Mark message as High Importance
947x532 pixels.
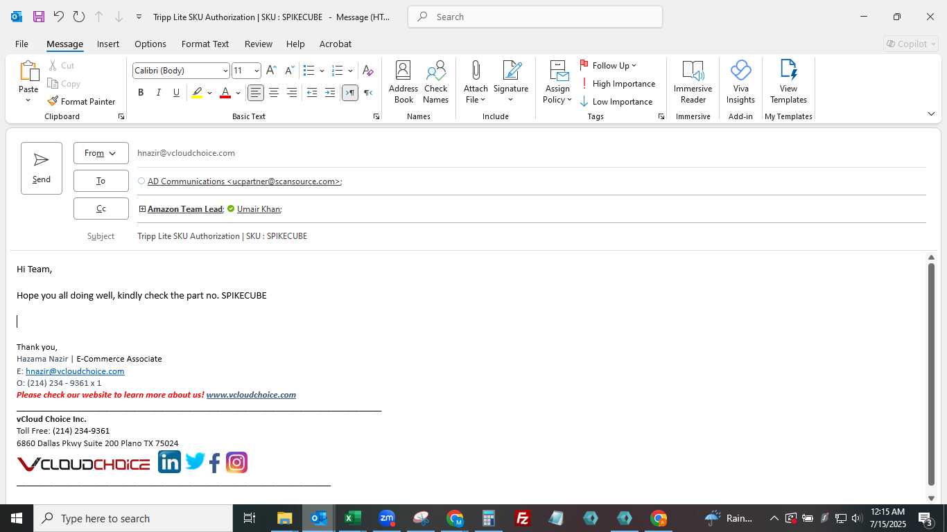618,83
